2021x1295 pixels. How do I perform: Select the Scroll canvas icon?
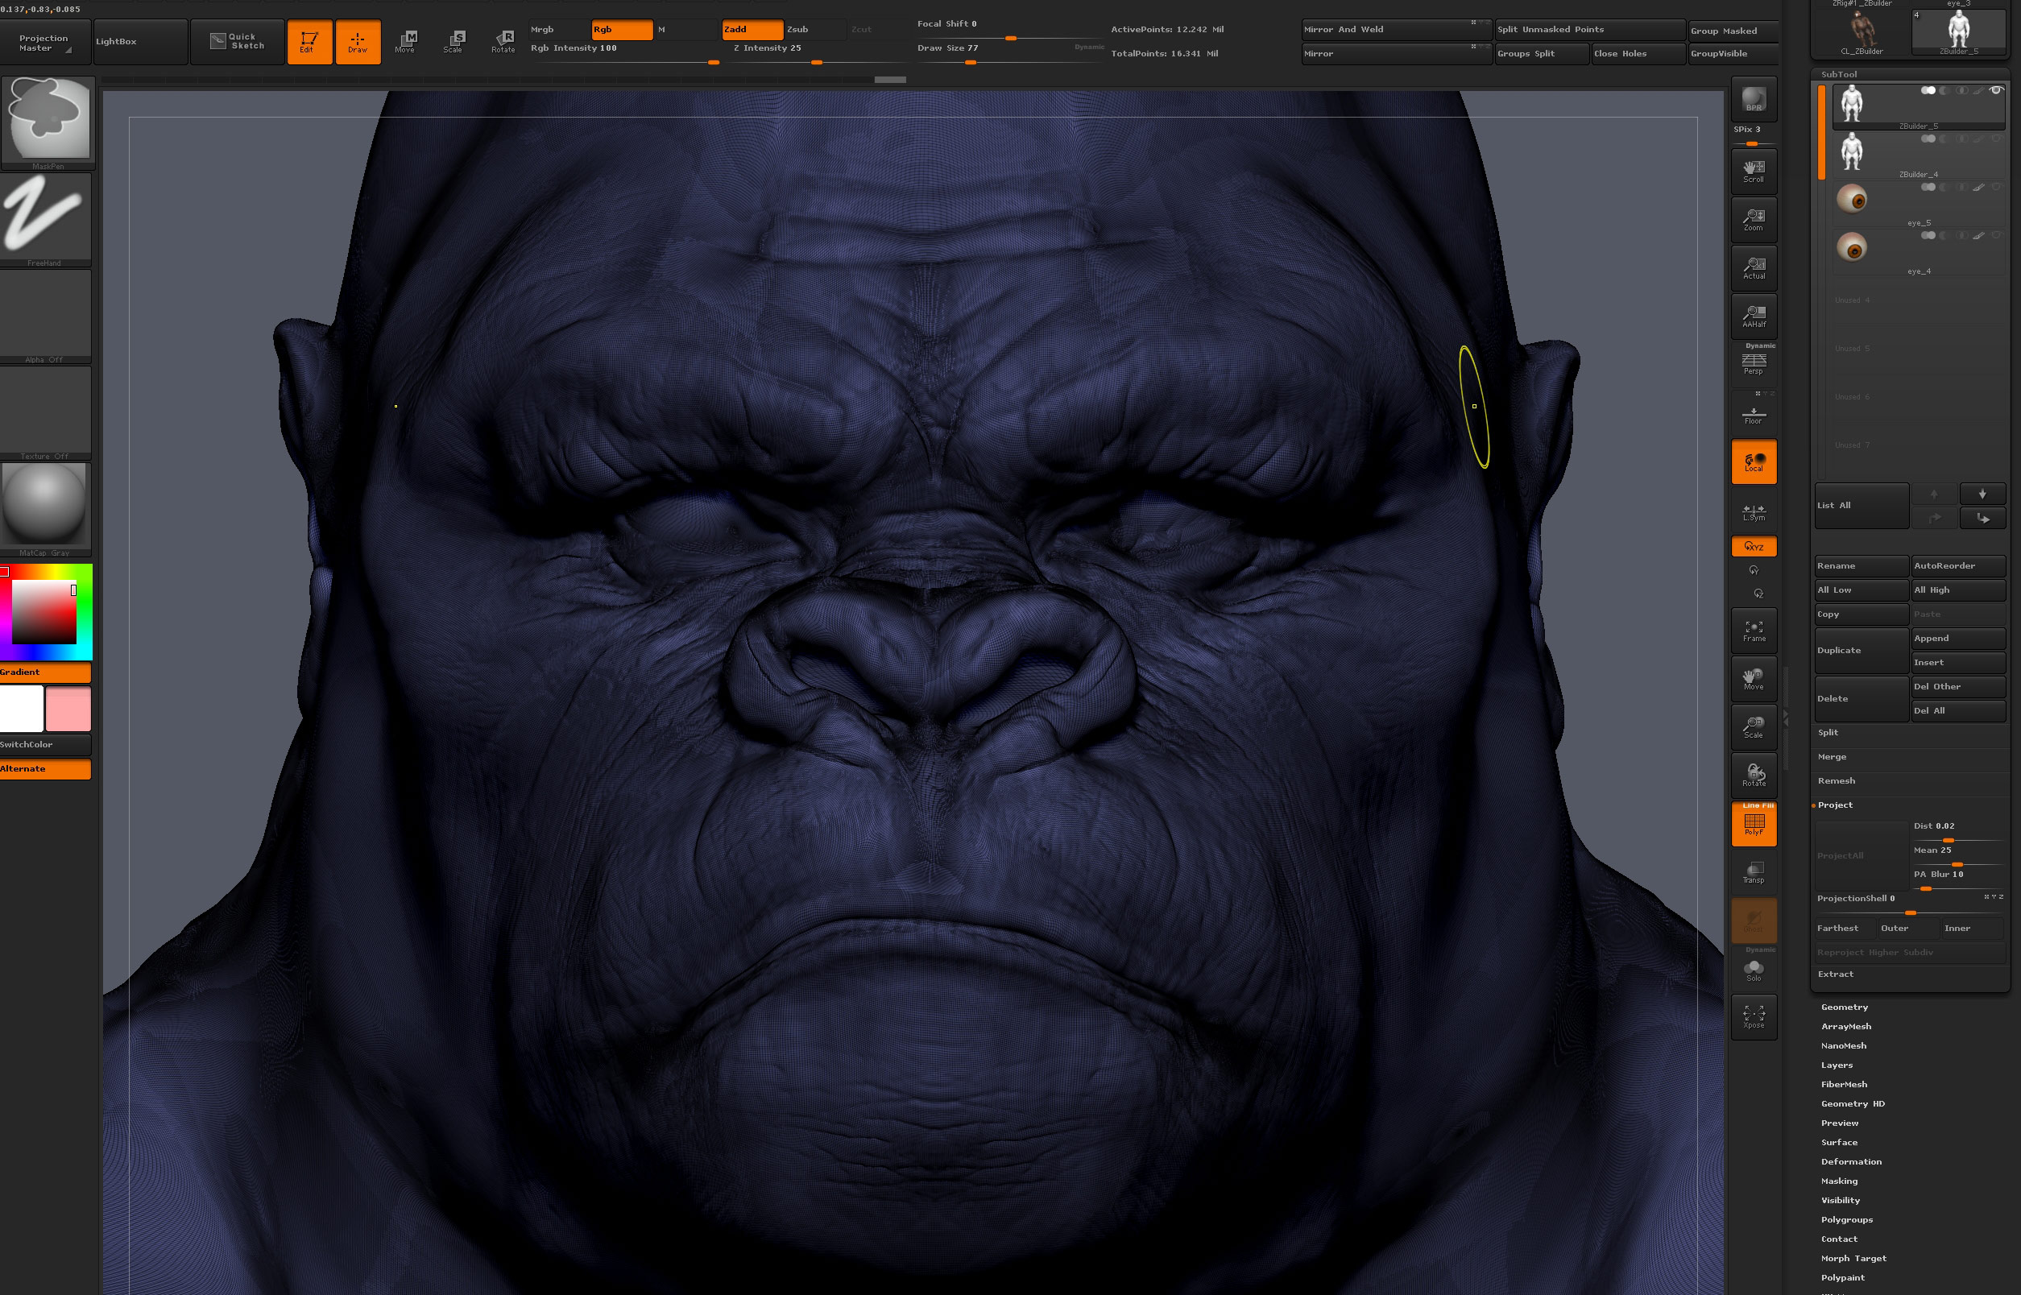[x=1754, y=171]
